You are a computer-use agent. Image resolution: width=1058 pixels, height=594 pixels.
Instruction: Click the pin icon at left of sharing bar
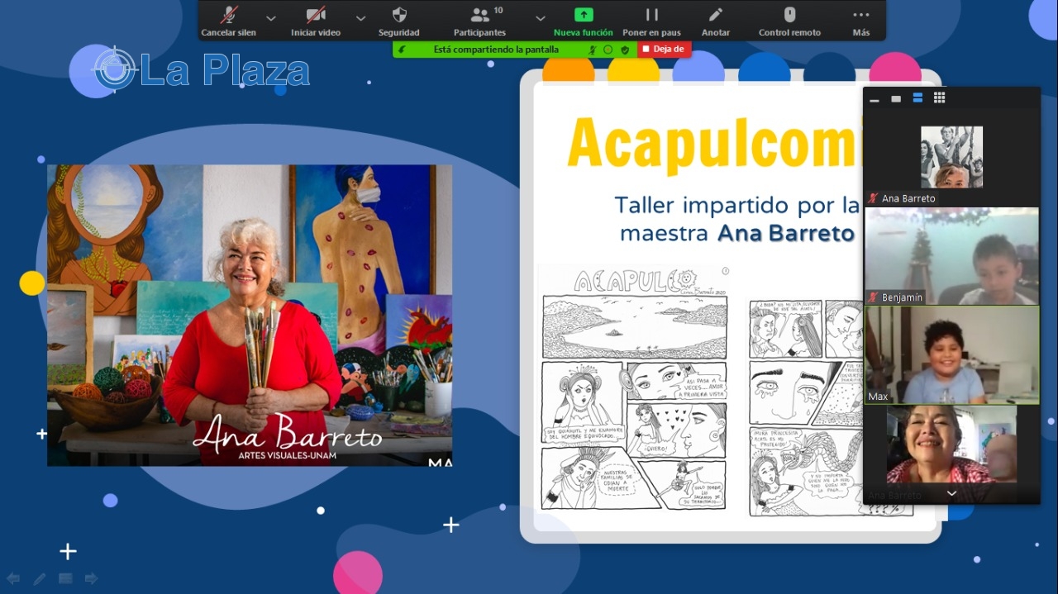[x=403, y=50]
